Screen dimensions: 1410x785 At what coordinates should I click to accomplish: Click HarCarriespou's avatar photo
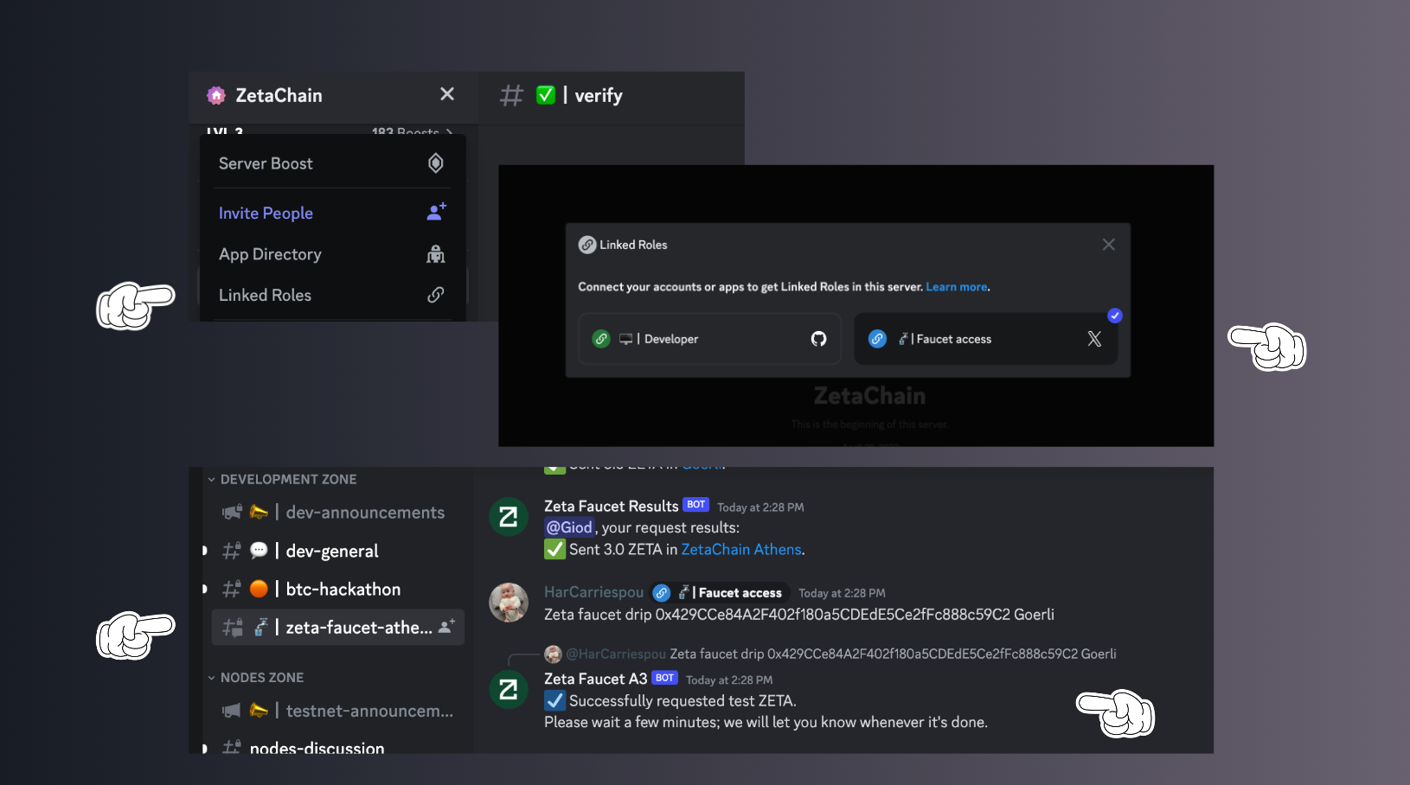pos(509,603)
